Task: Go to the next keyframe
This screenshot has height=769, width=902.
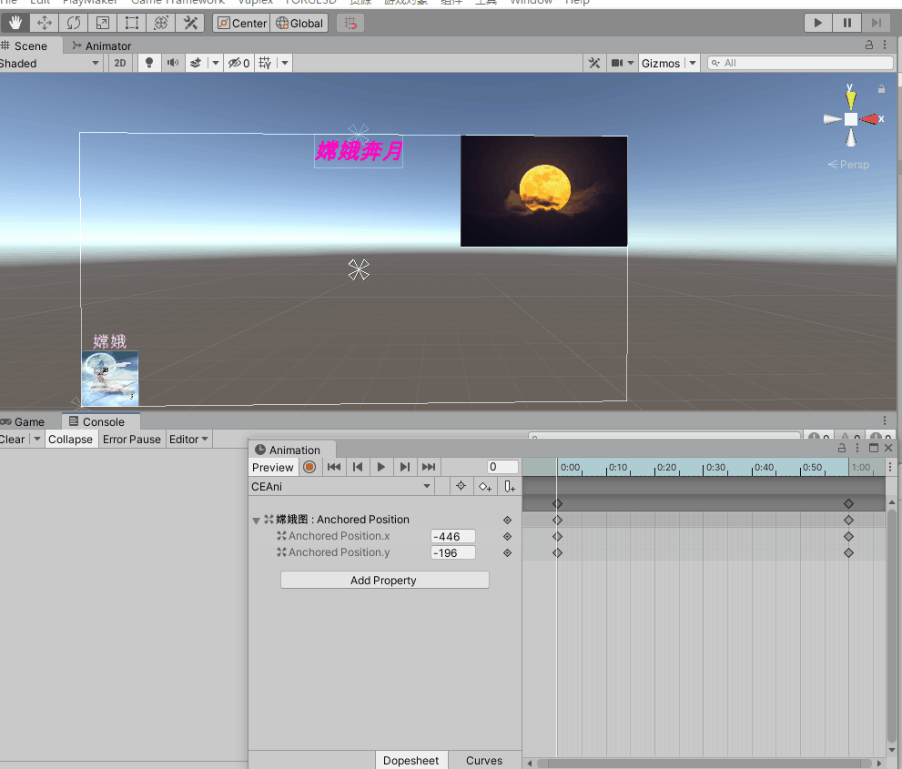Action: [x=404, y=467]
